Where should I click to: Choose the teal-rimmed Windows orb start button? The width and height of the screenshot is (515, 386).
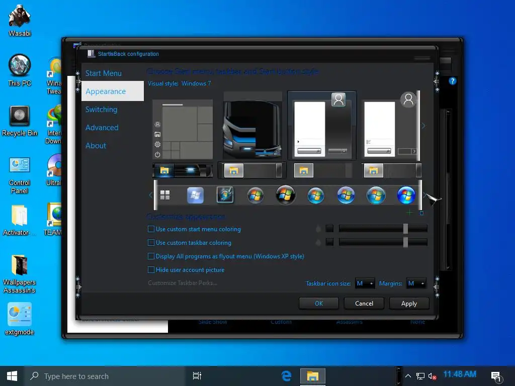[316, 196]
